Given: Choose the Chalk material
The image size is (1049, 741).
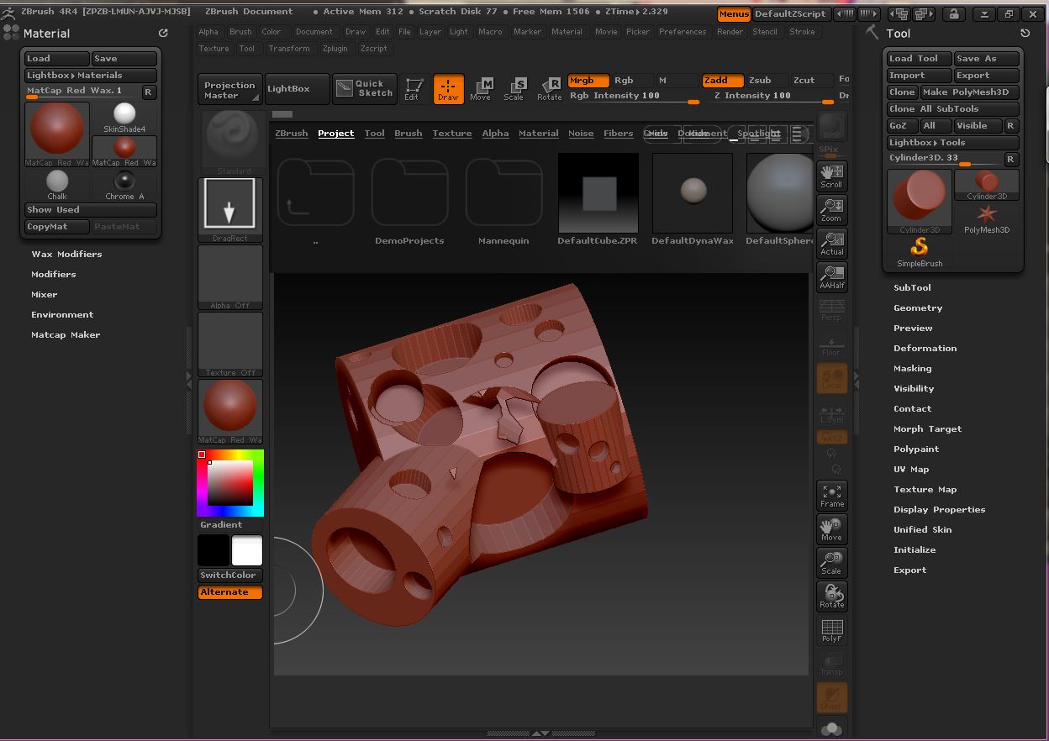Looking at the screenshot, I should 57,185.
